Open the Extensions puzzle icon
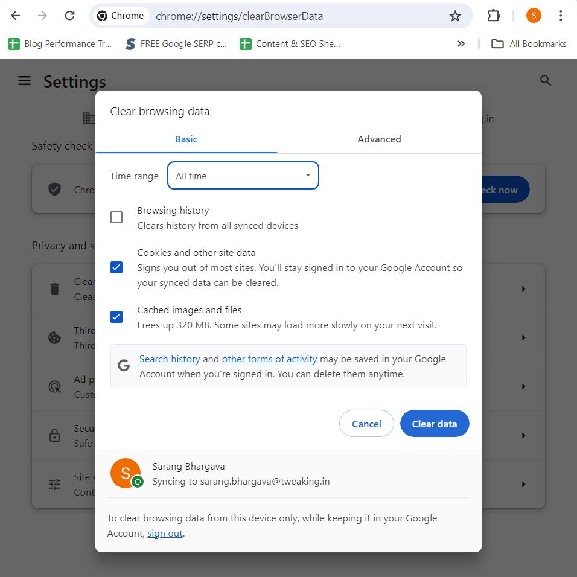This screenshot has width=577, height=577. pyautogui.click(x=494, y=16)
